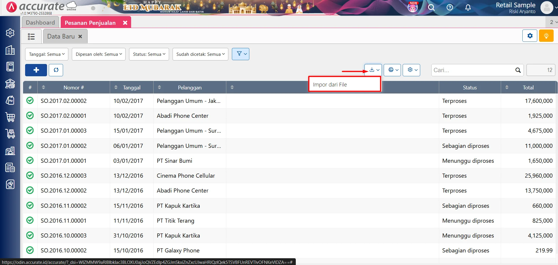Expand the funnel filter dropdown
The image size is (558, 265).
[241, 54]
